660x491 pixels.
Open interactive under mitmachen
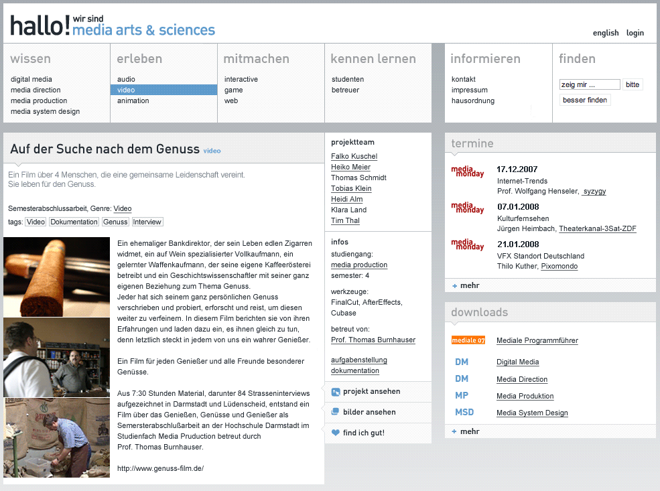(x=241, y=79)
